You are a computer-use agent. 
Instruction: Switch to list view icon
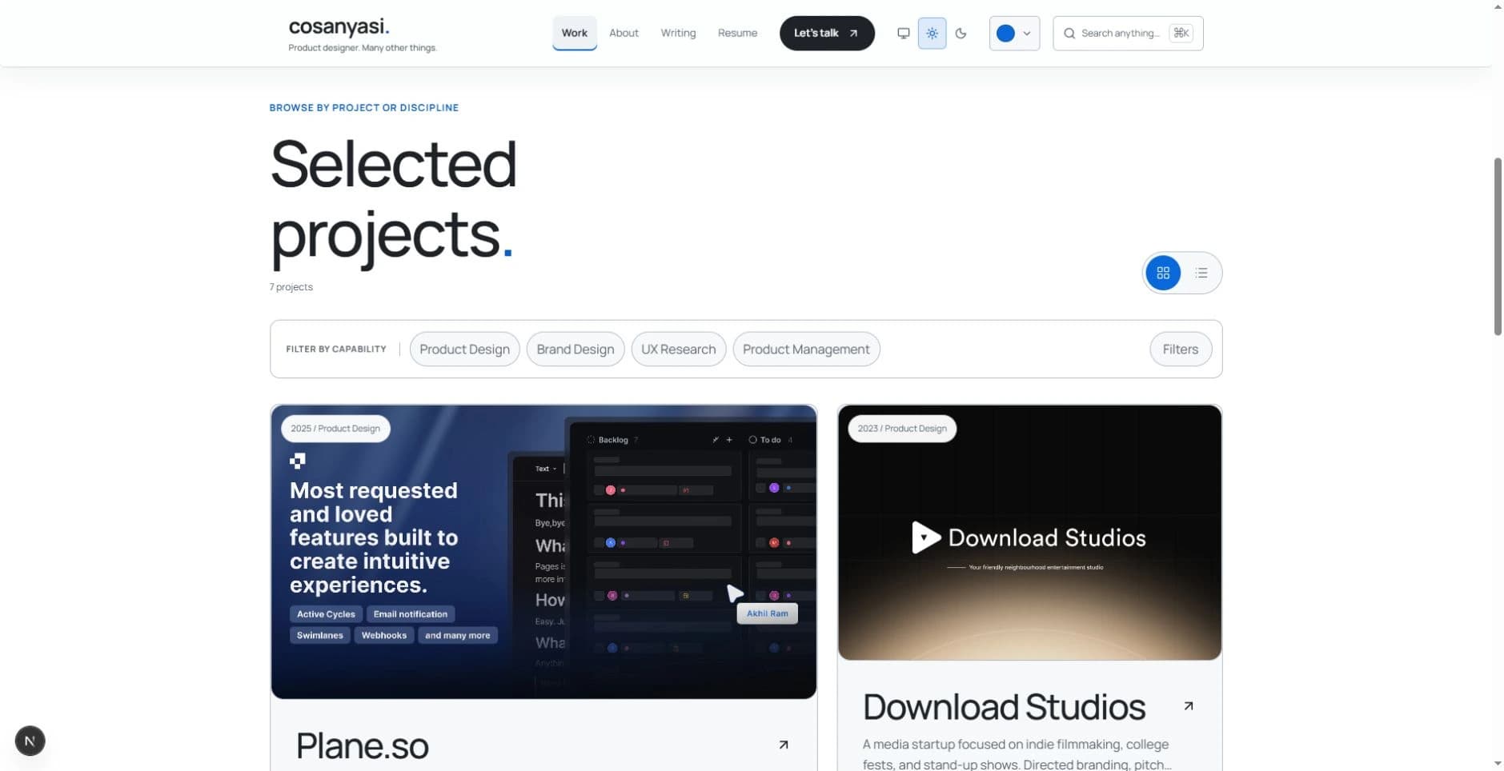[1201, 273]
